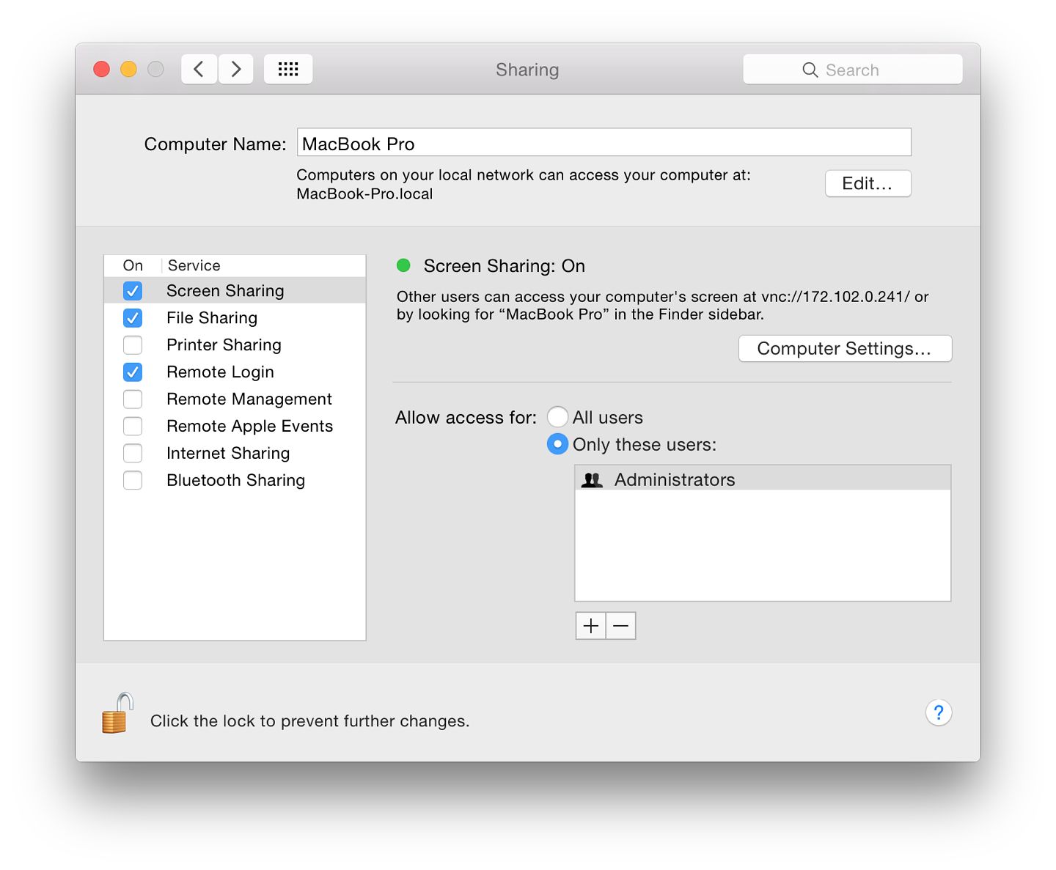
Task: Click the Administrators group icon
Action: 592,480
